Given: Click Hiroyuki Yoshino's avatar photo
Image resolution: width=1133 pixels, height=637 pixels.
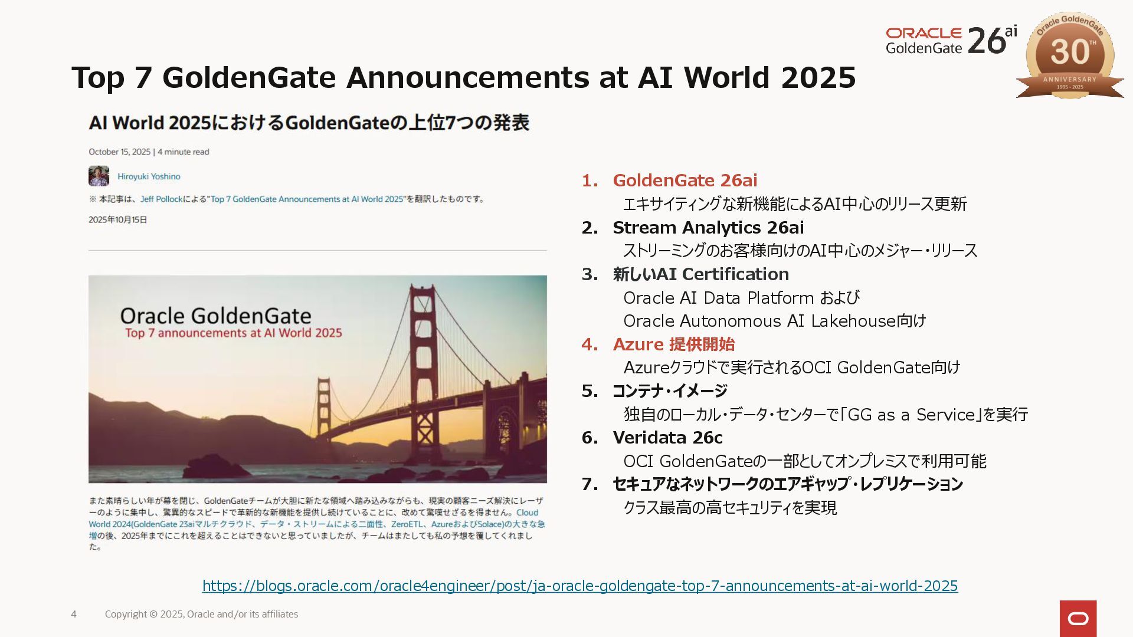Looking at the screenshot, I should [99, 176].
